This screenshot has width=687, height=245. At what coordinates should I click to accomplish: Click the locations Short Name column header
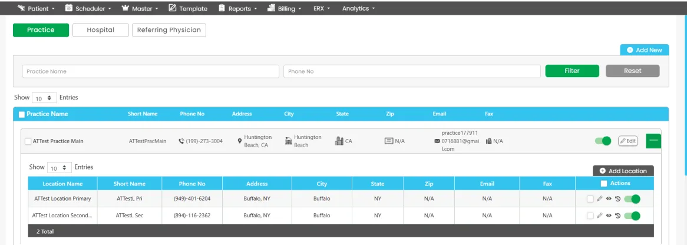[129, 184]
